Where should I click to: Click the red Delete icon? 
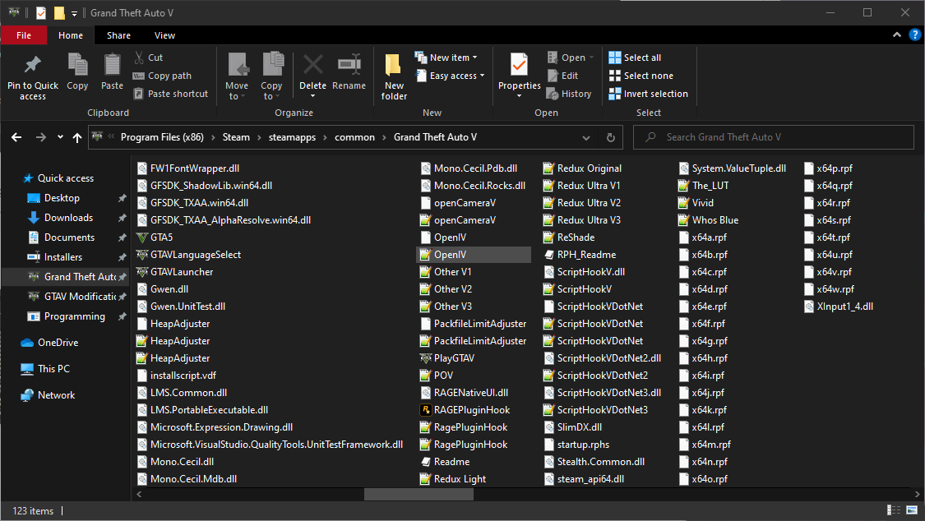pos(312,66)
